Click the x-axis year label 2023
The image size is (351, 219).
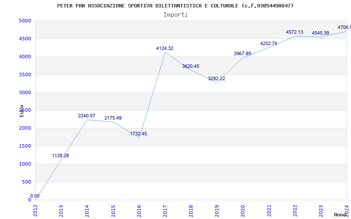click(321, 211)
